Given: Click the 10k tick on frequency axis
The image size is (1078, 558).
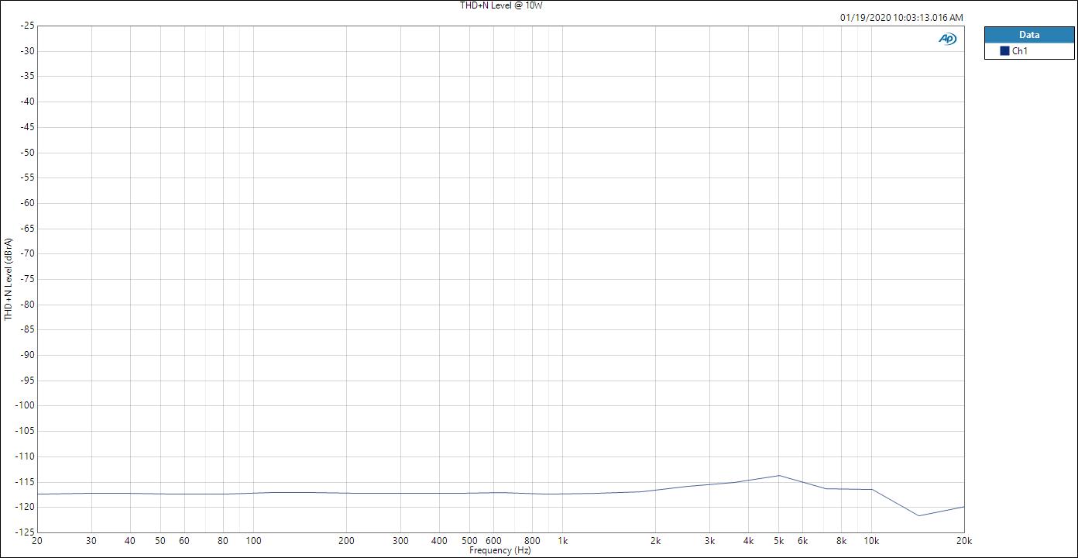Looking at the screenshot, I should click(871, 541).
